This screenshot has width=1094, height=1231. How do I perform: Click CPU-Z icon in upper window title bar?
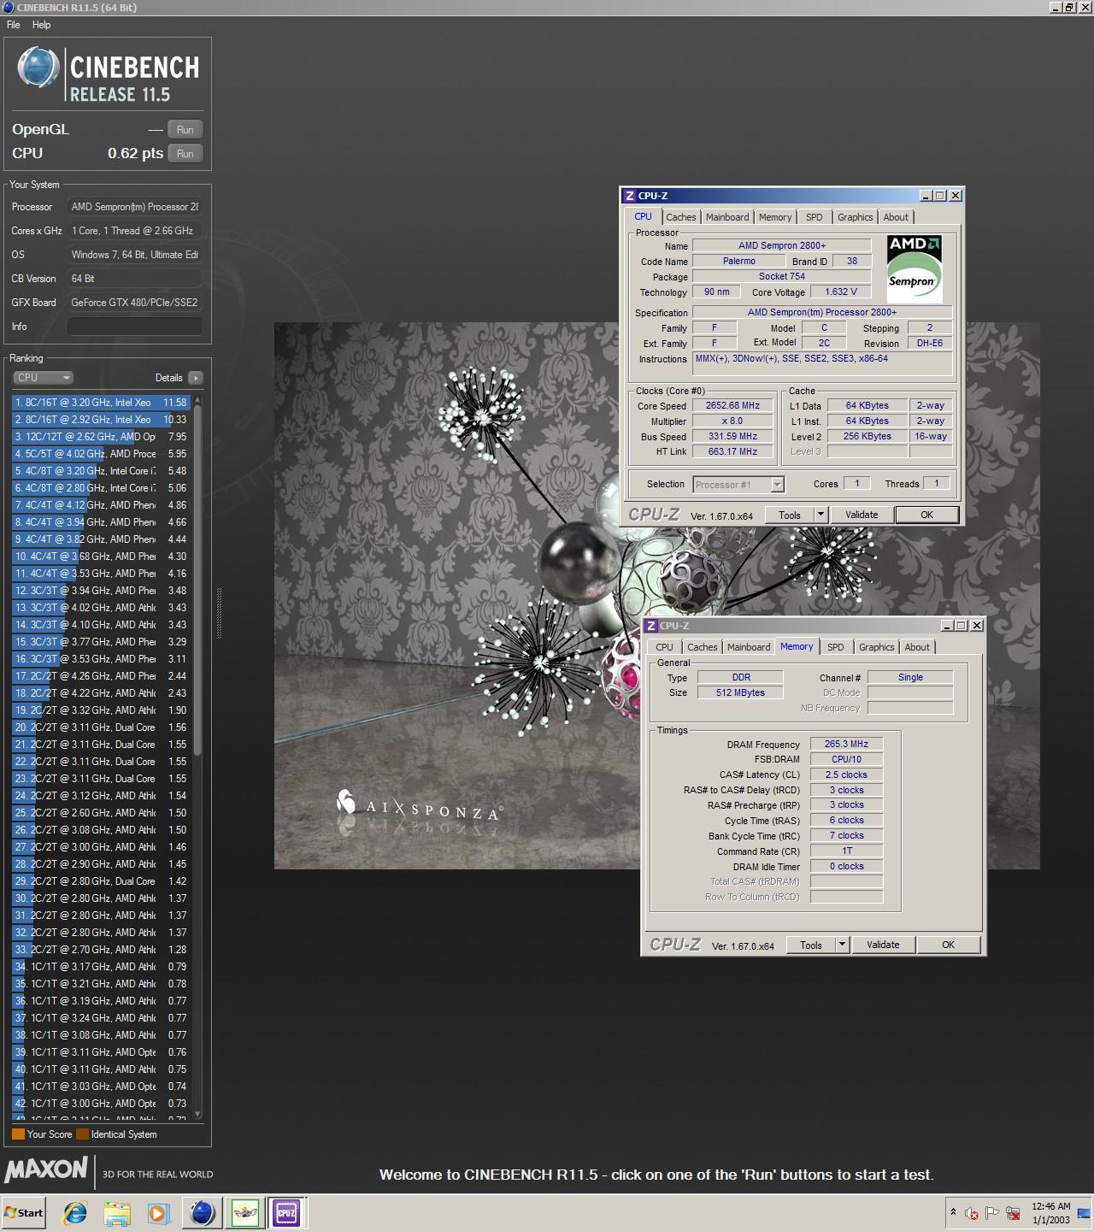[x=630, y=196]
